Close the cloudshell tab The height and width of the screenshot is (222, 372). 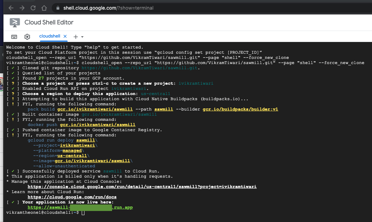[x=65, y=36]
